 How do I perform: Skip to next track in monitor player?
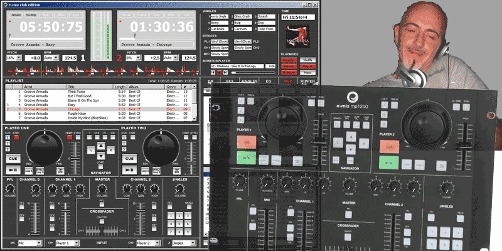225,73
